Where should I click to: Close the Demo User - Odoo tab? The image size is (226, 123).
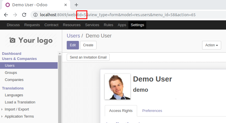point(66,5)
